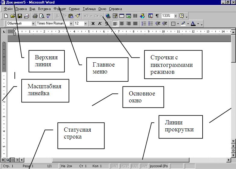Click the ЗАП indicator in the status bar

115,166
